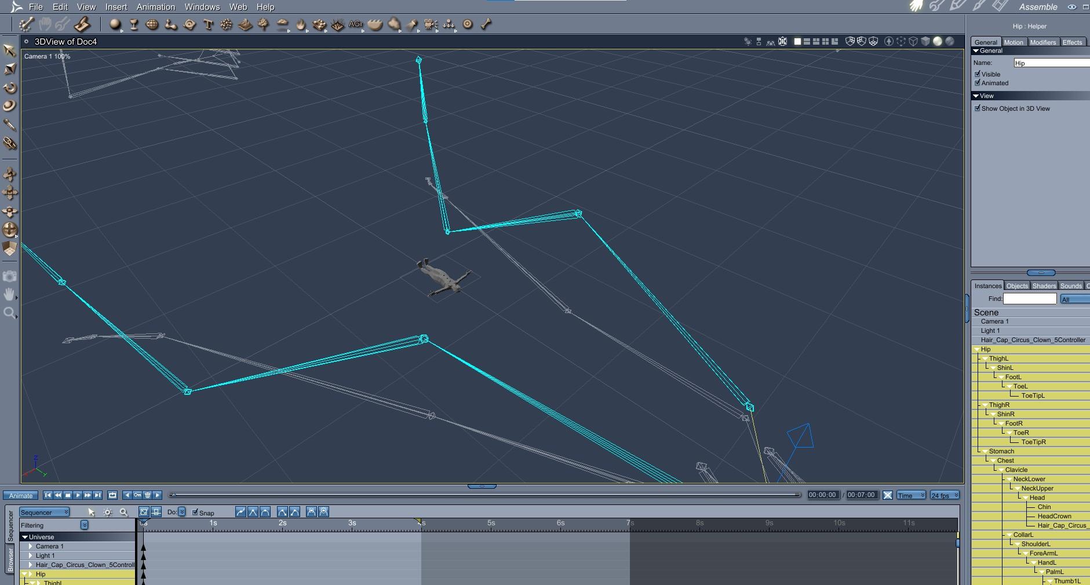Switch to the Motion tab

coord(1014,42)
